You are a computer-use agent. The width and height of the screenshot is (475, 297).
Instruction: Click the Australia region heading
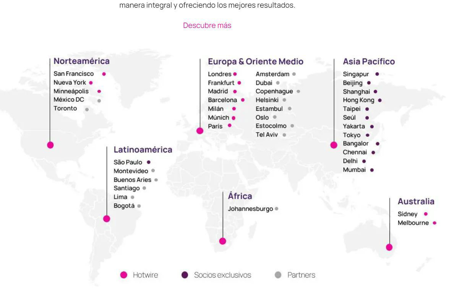(416, 201)
